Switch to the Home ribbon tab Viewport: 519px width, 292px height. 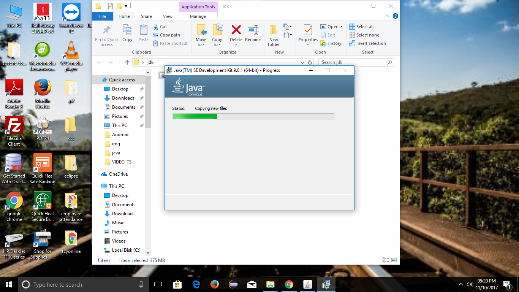point(124,16)
